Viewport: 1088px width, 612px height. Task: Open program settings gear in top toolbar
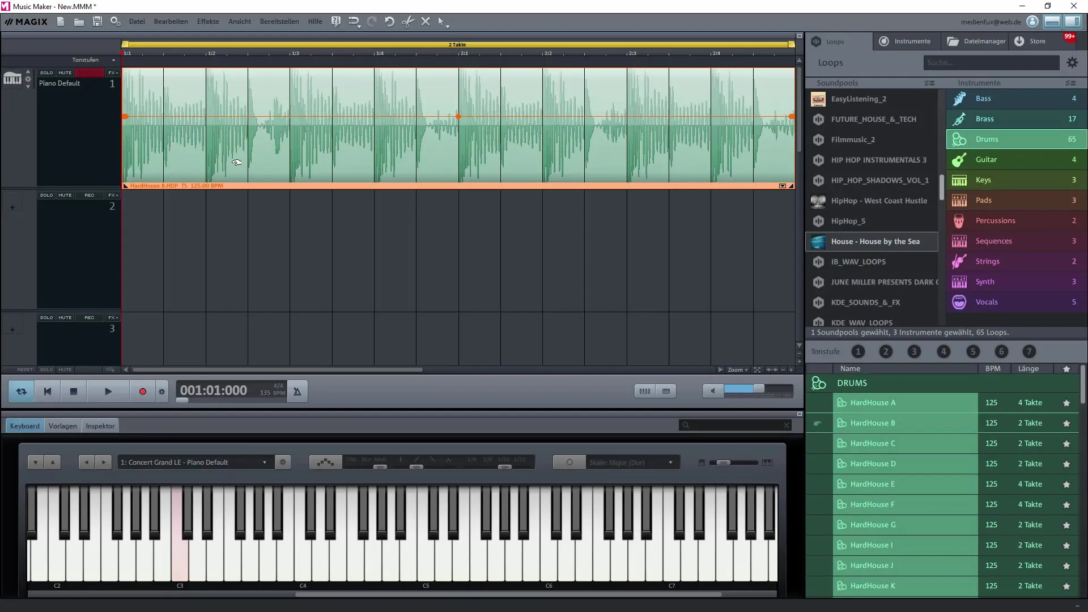pos(116,22)
